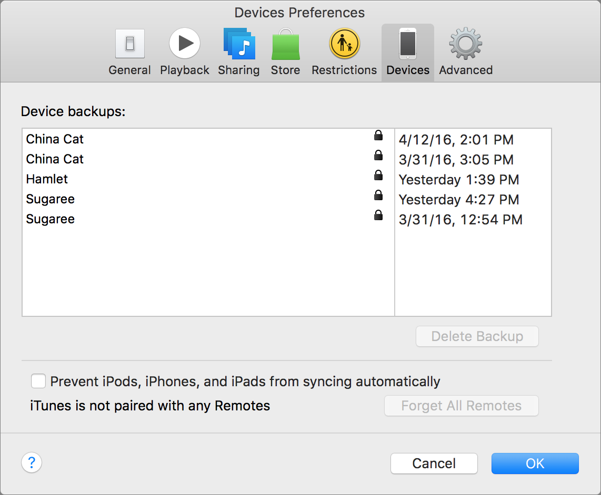
Task: Confirm preferences with the OK button
Action: (x=535, y=463)
